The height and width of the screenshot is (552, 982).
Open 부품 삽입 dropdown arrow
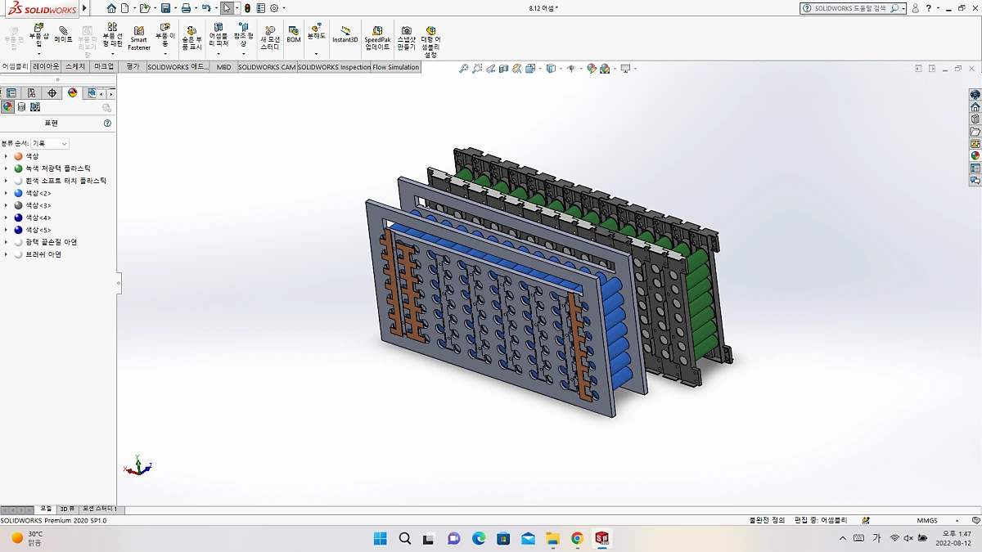click(x=38, y=54)
